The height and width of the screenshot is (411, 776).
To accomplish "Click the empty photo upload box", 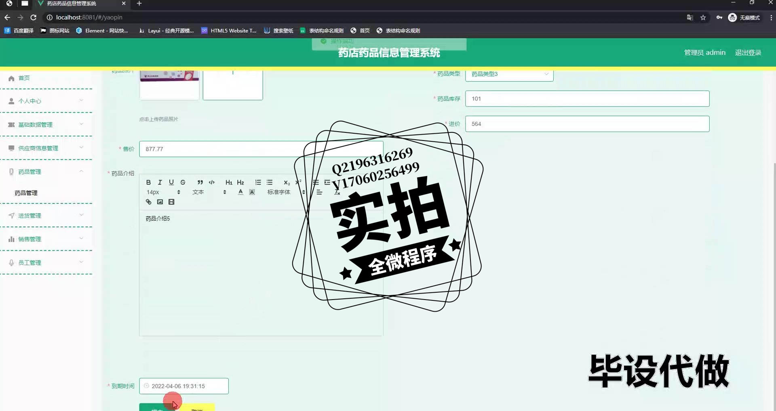I will tap(233, 85).
